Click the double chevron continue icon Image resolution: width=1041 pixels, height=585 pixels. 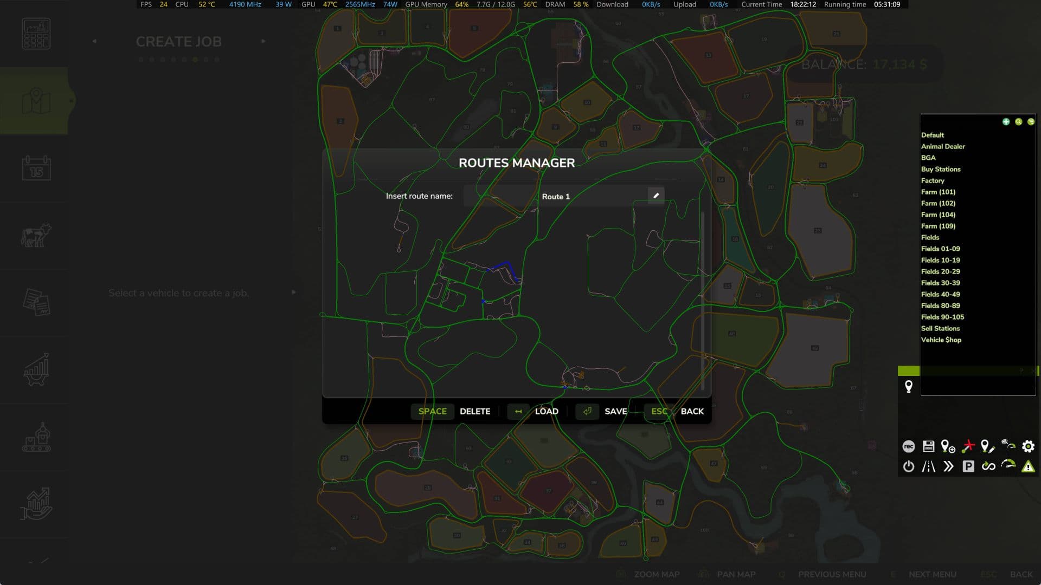coord(948,466)
